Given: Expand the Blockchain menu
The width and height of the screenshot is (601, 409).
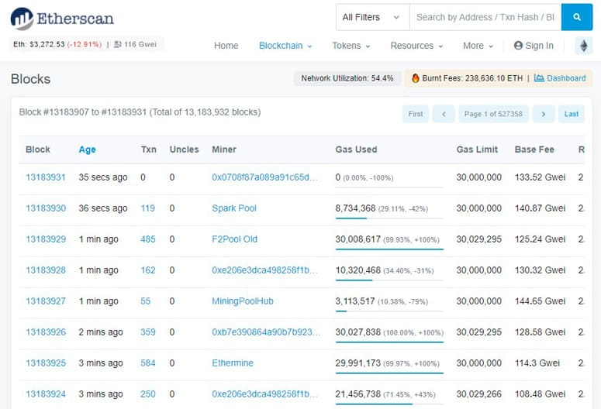Looking at the screenshot, I should pyautogui.click(x=285, y=46).
